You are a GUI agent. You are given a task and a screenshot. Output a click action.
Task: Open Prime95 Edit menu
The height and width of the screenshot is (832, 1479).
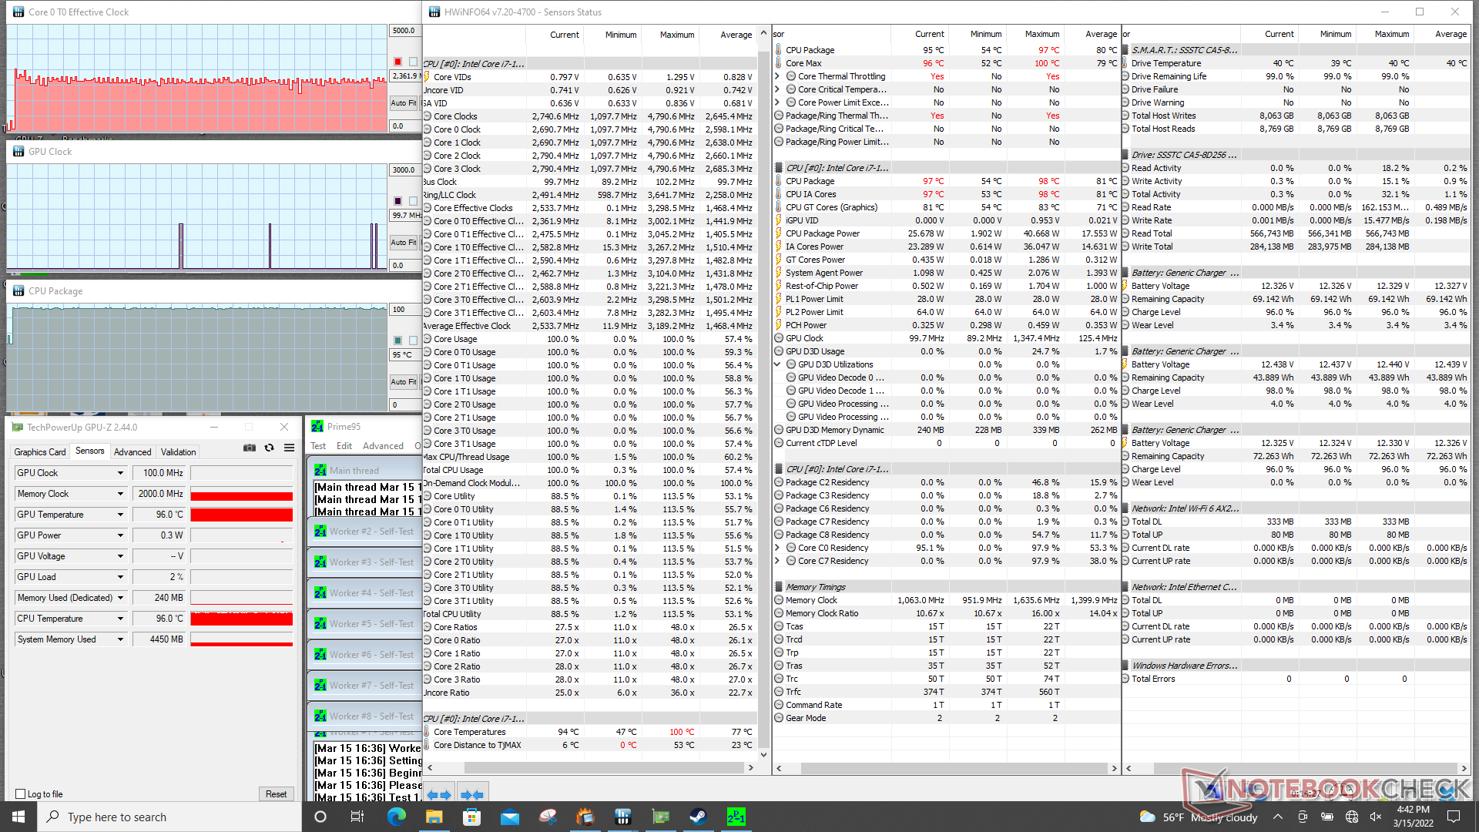pyautogui.click(x=344, y=446)
